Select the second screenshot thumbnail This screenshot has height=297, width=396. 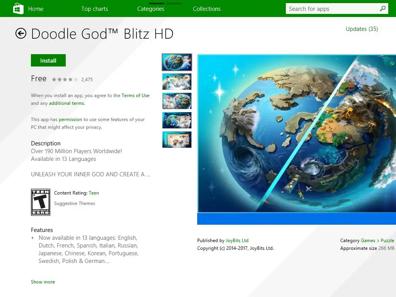point(177,82)
